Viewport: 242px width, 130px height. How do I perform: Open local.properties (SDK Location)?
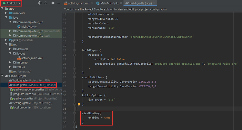tap(32, 107)
